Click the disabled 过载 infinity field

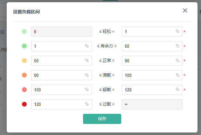coord(152,104)
